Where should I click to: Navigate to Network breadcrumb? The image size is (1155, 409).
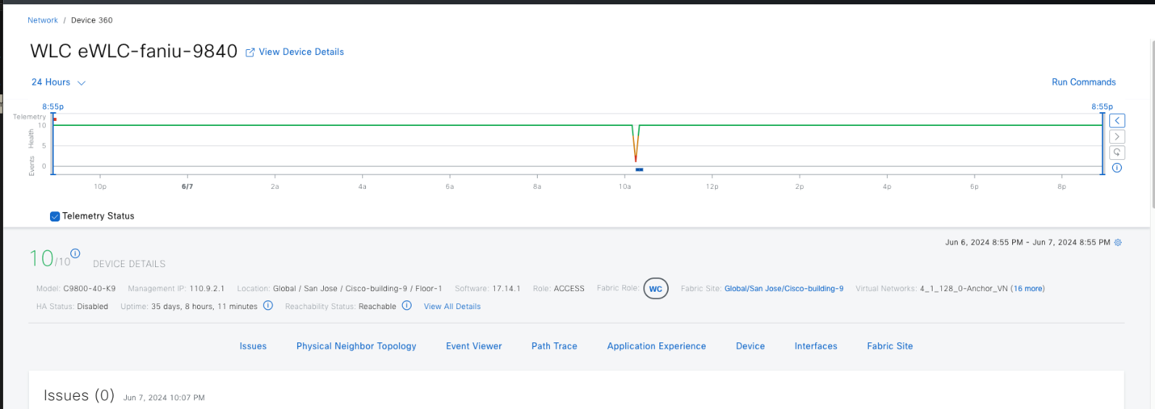click(43, 20)
